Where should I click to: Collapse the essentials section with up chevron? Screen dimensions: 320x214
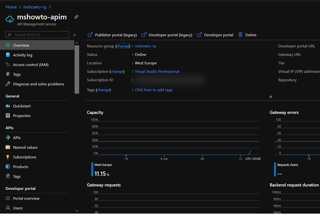point(271,97)
